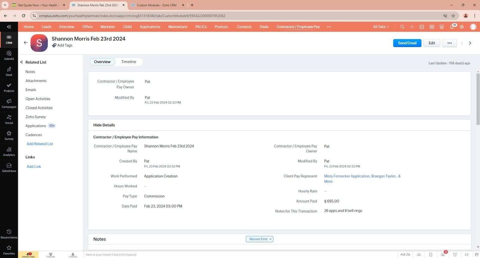Click Ask Zia in bottom bar
The width and height of the screenshot is (480, 258).
tap(405, 254)
